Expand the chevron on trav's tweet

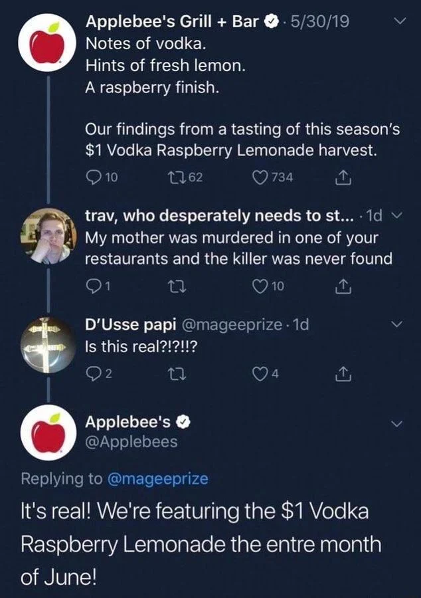[x=398, y=215]
